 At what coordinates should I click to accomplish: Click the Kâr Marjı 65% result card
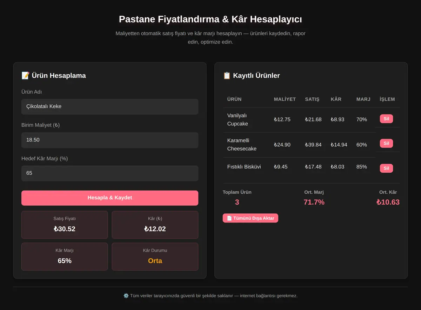click(65, 256)
